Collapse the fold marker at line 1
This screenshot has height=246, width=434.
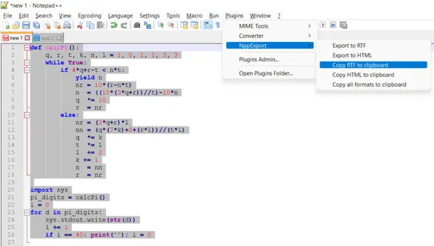pos(27,48)
